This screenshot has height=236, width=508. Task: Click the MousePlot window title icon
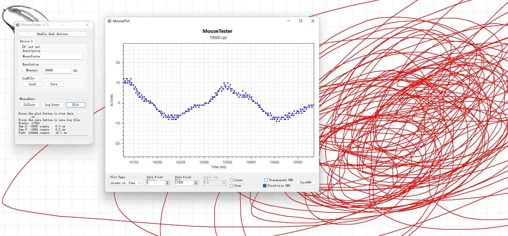tap(109, 21)
